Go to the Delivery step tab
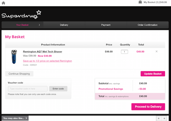This screenshot has height=121, width=171. coord(64,25)
